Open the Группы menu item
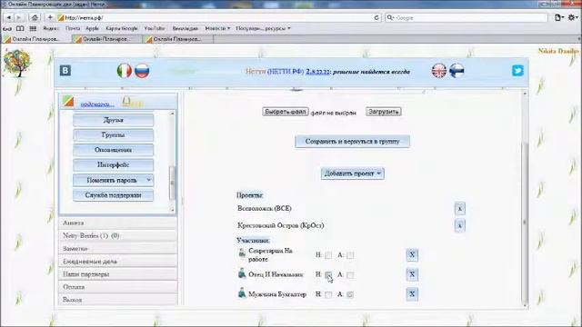 (113, 135)
